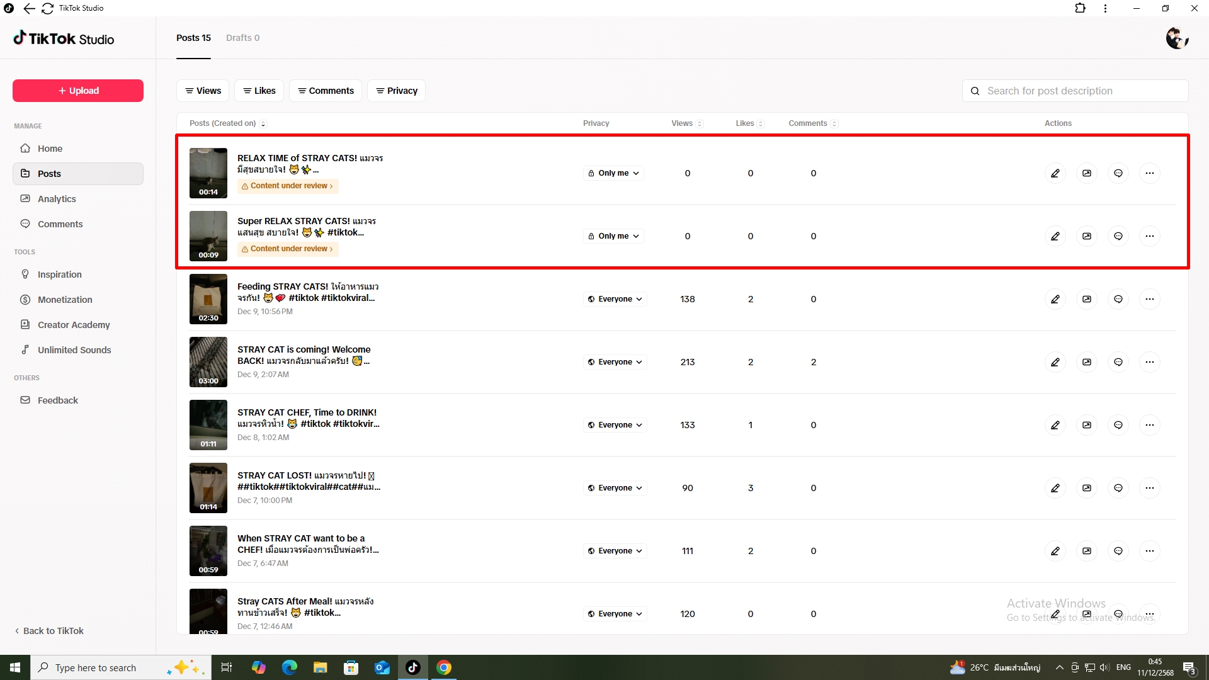Expand the Only me privacy dropdown for RELAX TIME post
This screenshot has height=680, width=1209.
614,173
